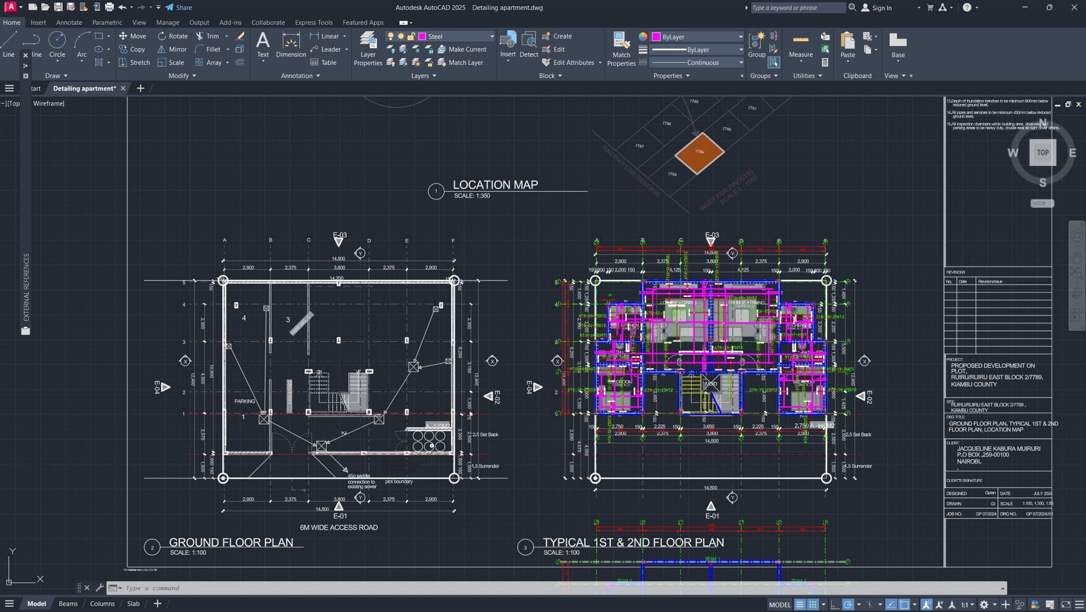Click the Mirror tool
The image size is (1086, 612).
click(x=172, y=49)
